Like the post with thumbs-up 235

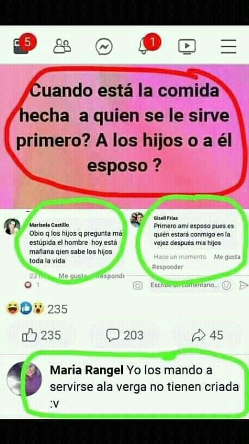[41, 335]
